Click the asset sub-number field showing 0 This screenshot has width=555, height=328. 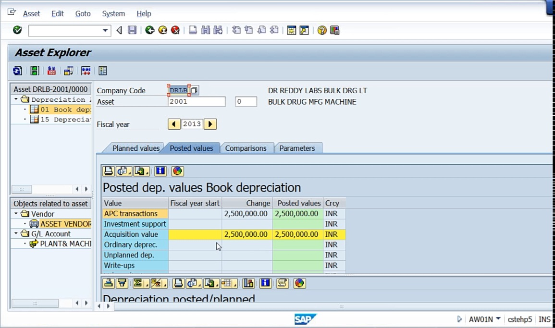click(x=246, y=101)
